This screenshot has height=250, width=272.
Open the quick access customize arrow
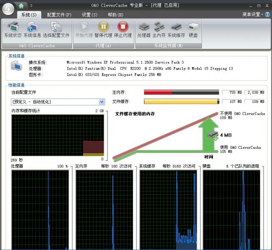(31, 5)
